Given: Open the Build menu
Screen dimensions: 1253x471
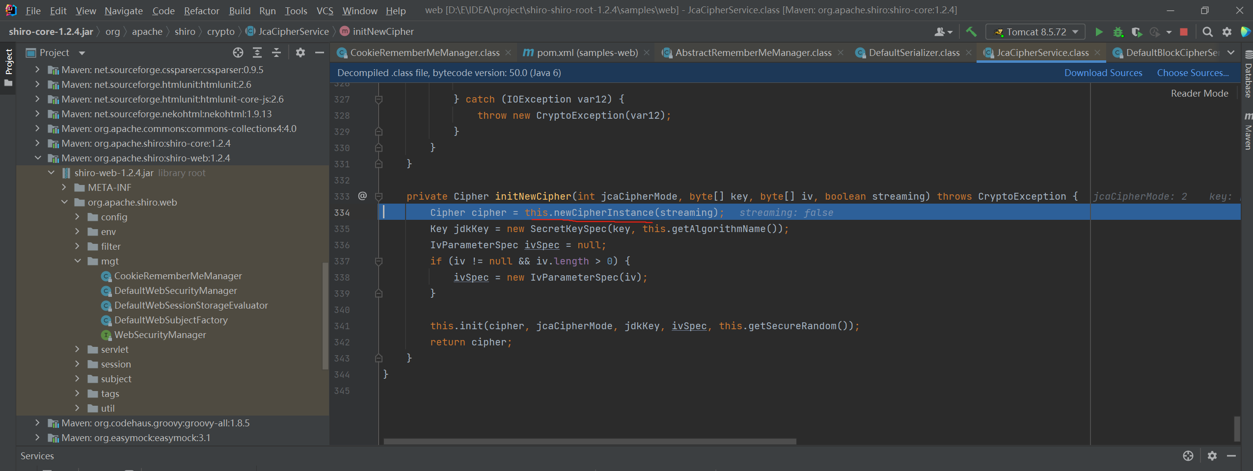Looking at the screenshot, I should click(240, 10).
